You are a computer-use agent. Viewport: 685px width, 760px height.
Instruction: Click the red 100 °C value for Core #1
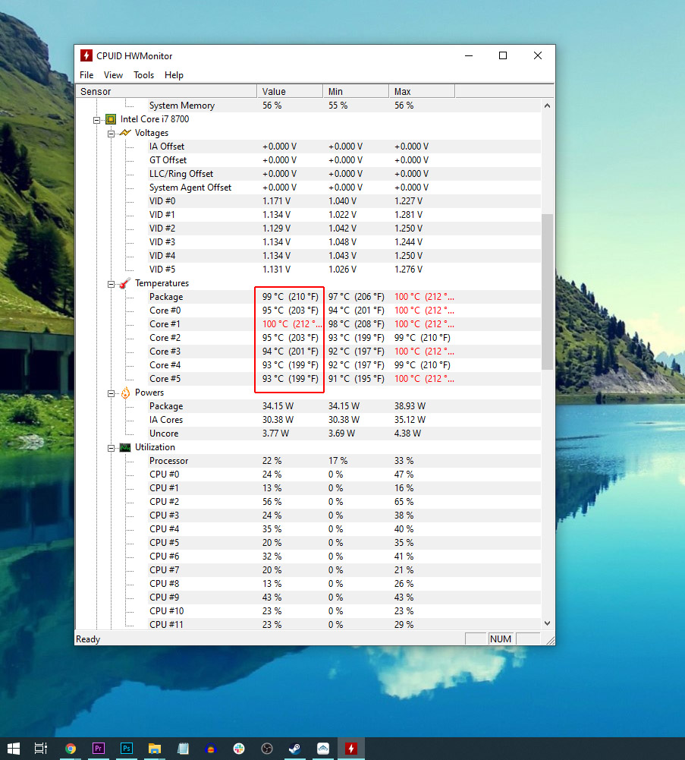tap(291, 324)
